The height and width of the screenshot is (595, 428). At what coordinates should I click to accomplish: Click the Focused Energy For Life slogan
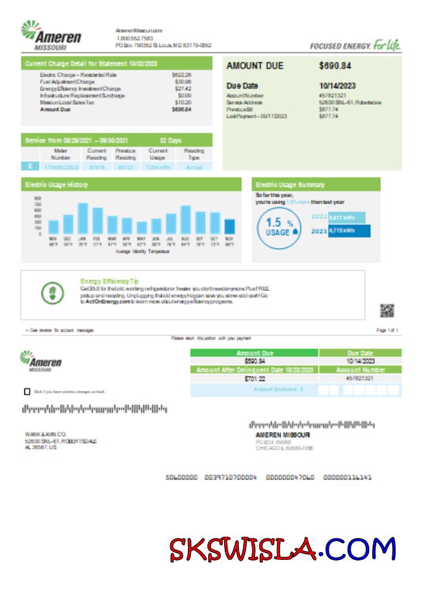pos(355,45)
